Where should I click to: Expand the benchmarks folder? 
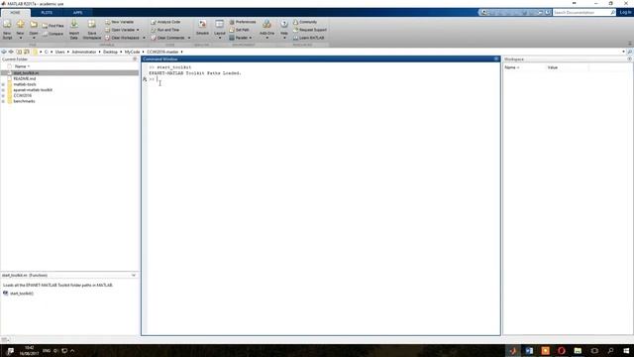(3, 101)
